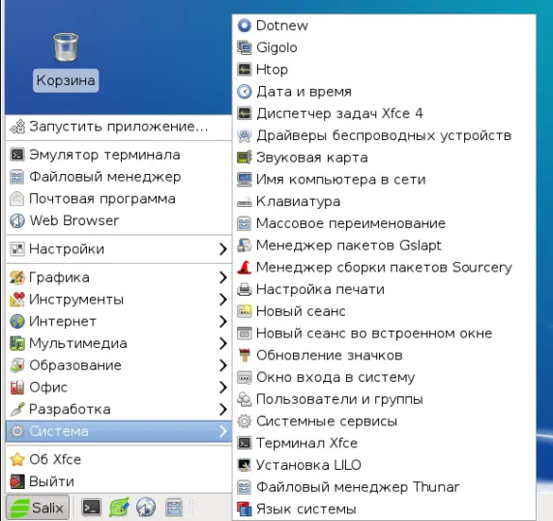Open the file manager drawer icon in panel
The image size is (553, 521).
[x=174, y=507]
